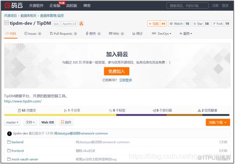
Task: Open the watcher count 18
Action: pyautogui.click(x=187, y=24)
